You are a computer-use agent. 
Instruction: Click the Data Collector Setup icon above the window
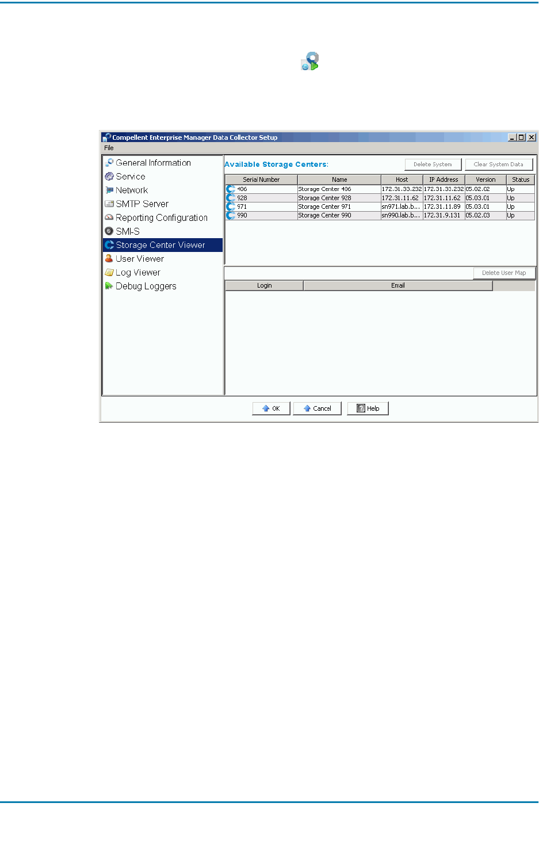(310, 61)
